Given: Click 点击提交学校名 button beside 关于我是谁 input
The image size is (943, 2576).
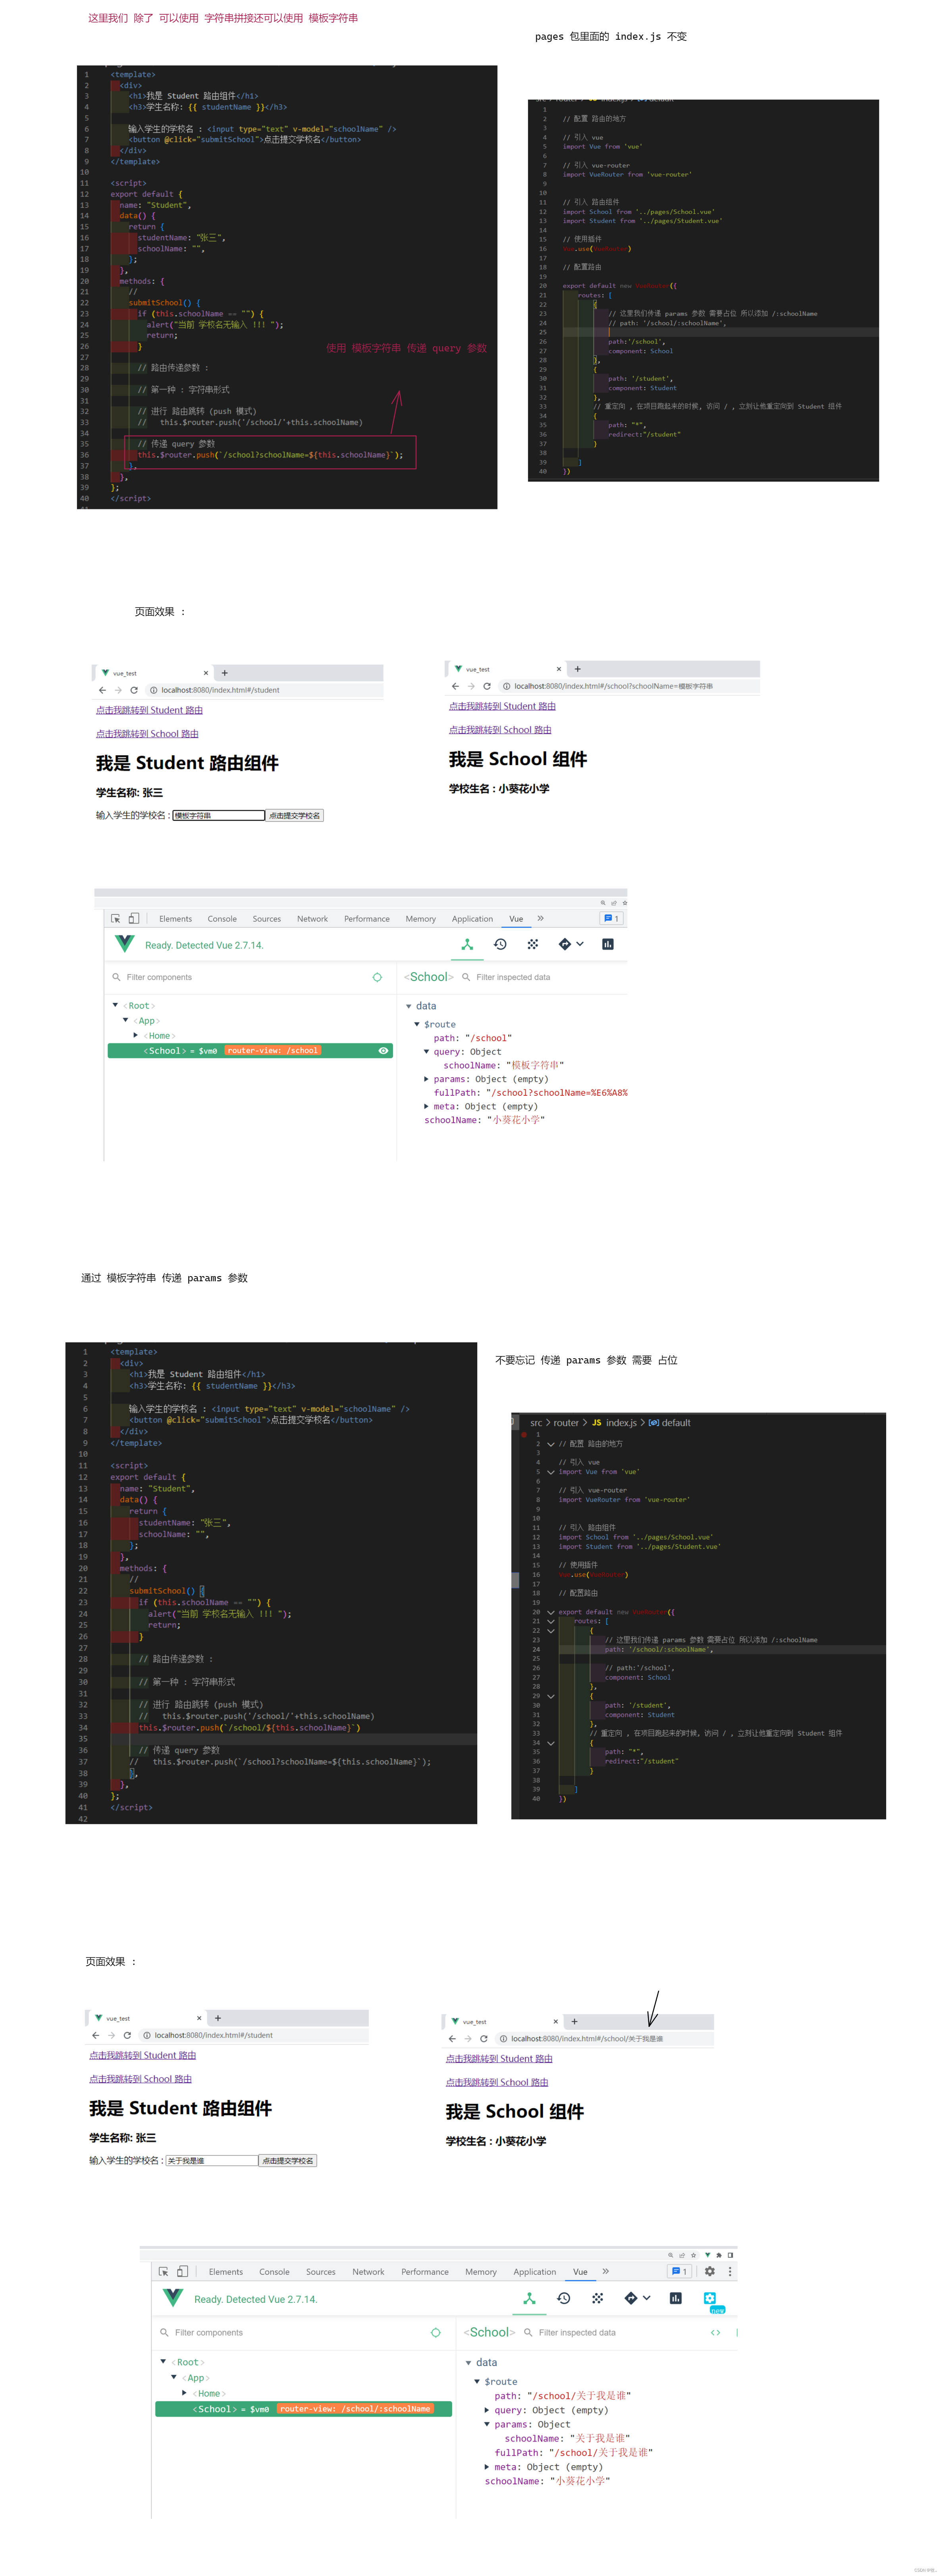Looking at the screenshot, I should click(x=288, y=2161).
